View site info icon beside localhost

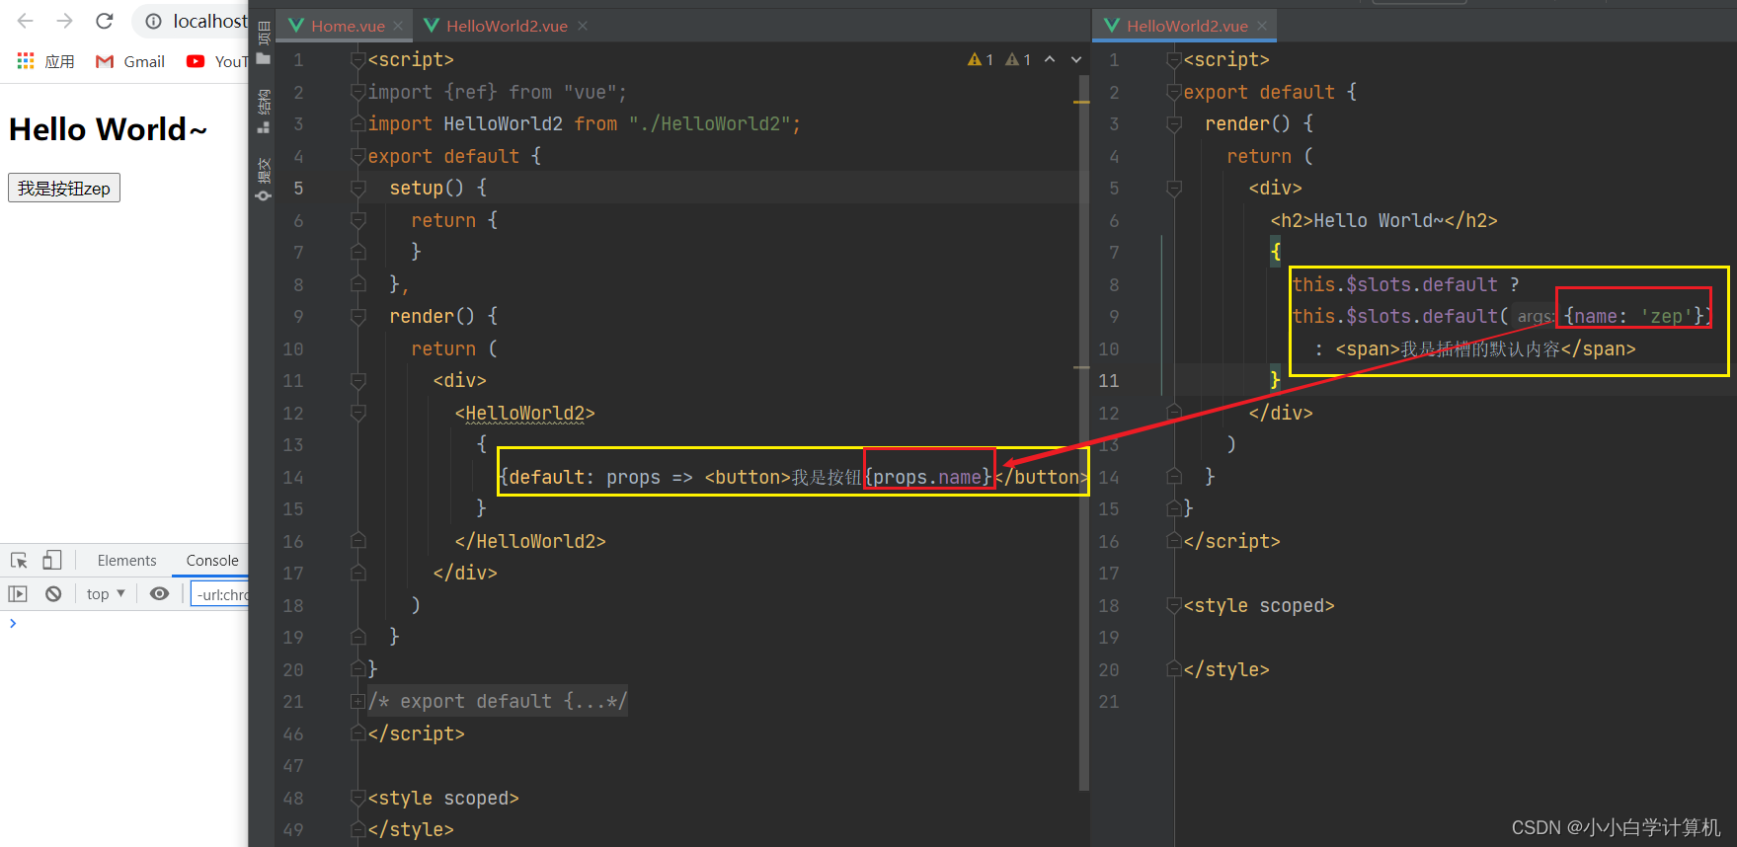pos(154,21)
